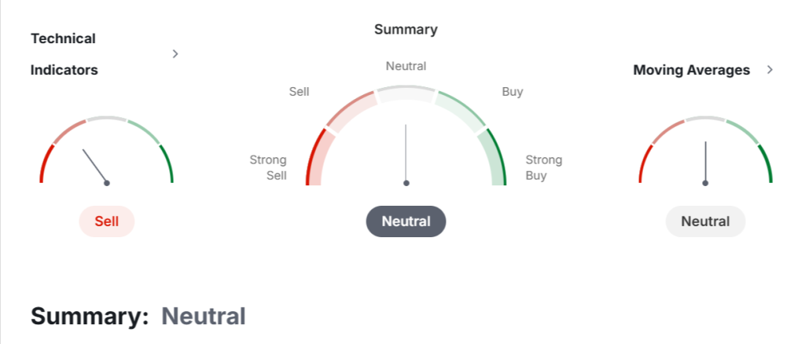Open the Moving Averages heading link
This screenshot has height=344, width=805.
[x=692, y=70]
